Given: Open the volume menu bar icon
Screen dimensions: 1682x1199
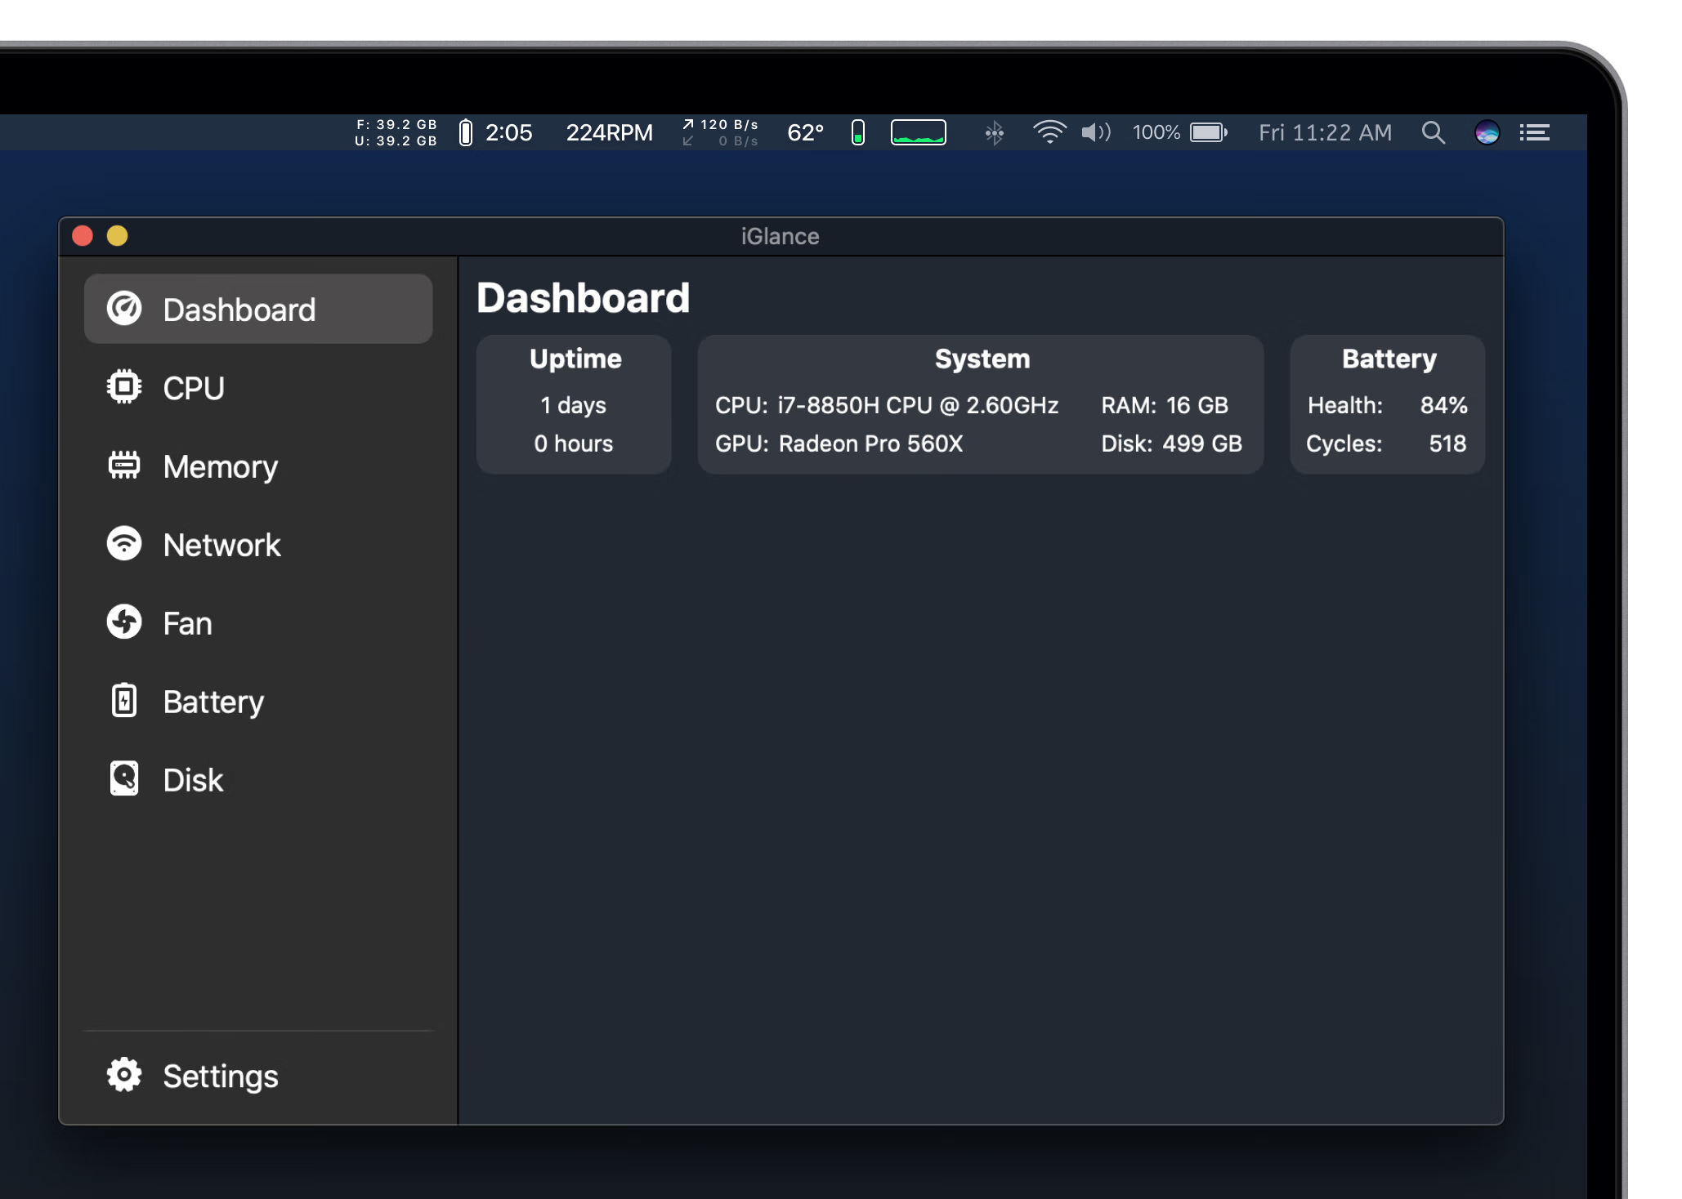Looking at the screenshot, I should pos(1097,132).
